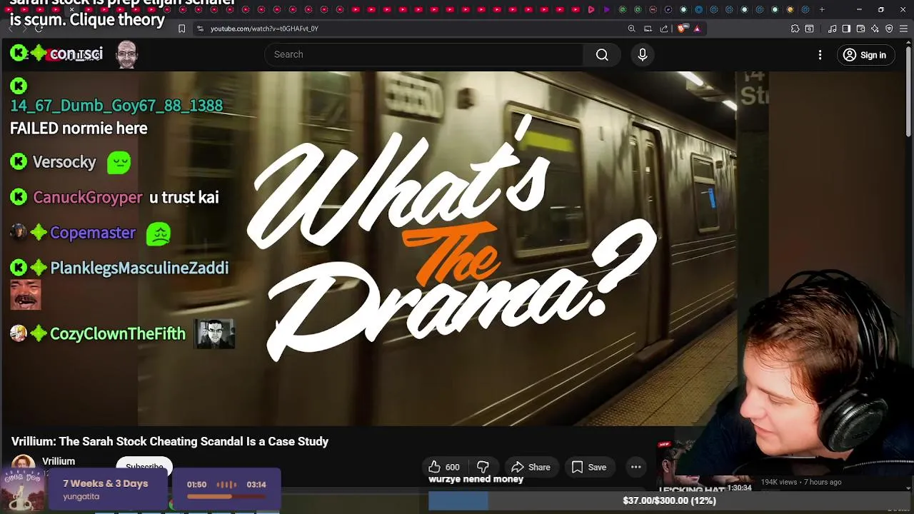914x514 pixels.
Task: Click the 194K views 7 hours ago text
Action: [x=801, y=482]
